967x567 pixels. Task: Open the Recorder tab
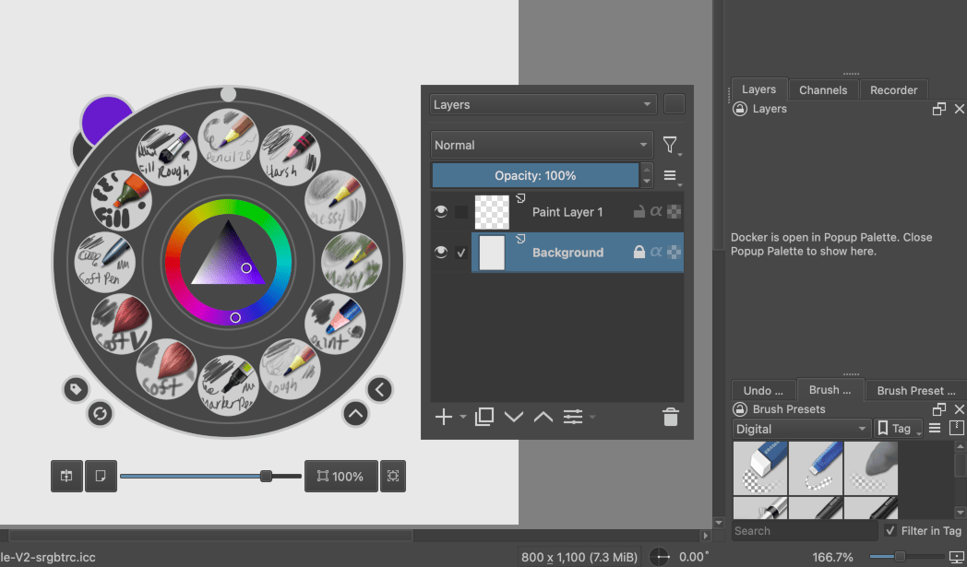coord(893,90)
